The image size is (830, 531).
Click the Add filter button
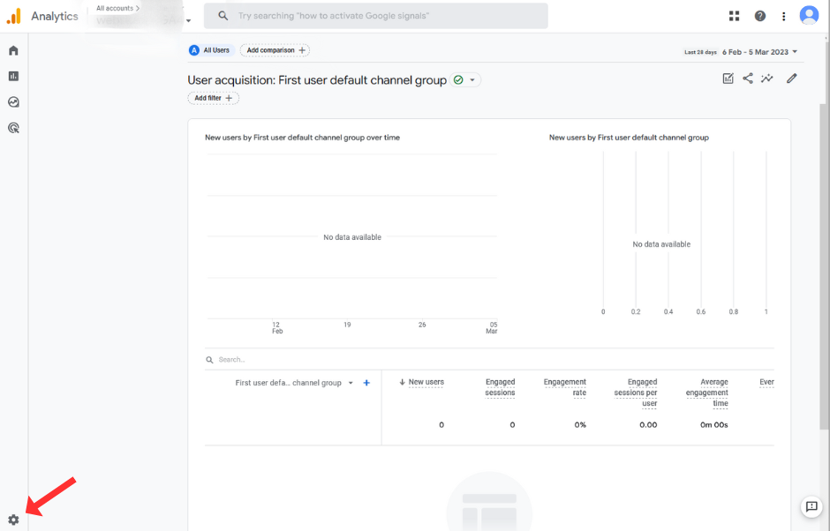(214, 99)
